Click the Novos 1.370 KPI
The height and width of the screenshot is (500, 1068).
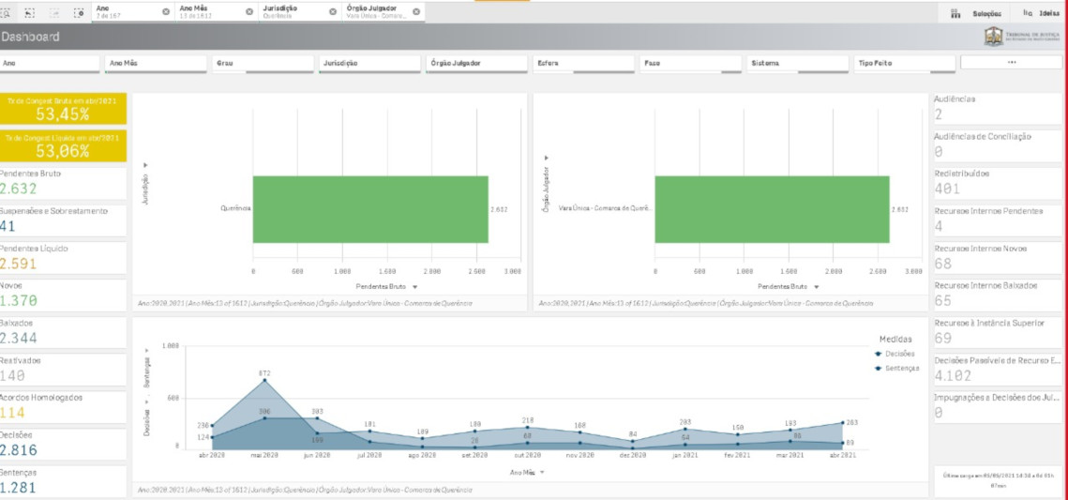[x=64, y=295]
